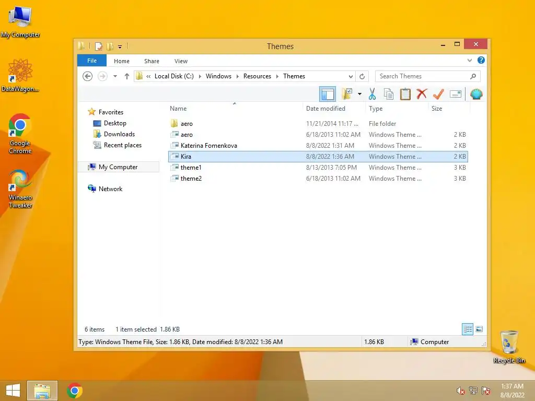Open the recent locations dropdown arrow
This screenshot has height=401, width=535.
pyautogui.click(x=115, y=76)
